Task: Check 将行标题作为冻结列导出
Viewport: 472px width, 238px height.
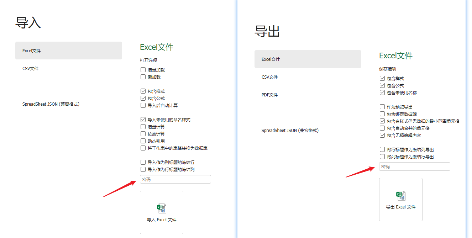Action: click(382, 149)
